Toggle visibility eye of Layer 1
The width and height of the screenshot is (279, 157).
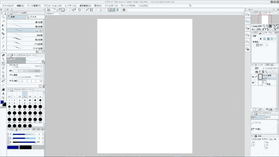253,77
